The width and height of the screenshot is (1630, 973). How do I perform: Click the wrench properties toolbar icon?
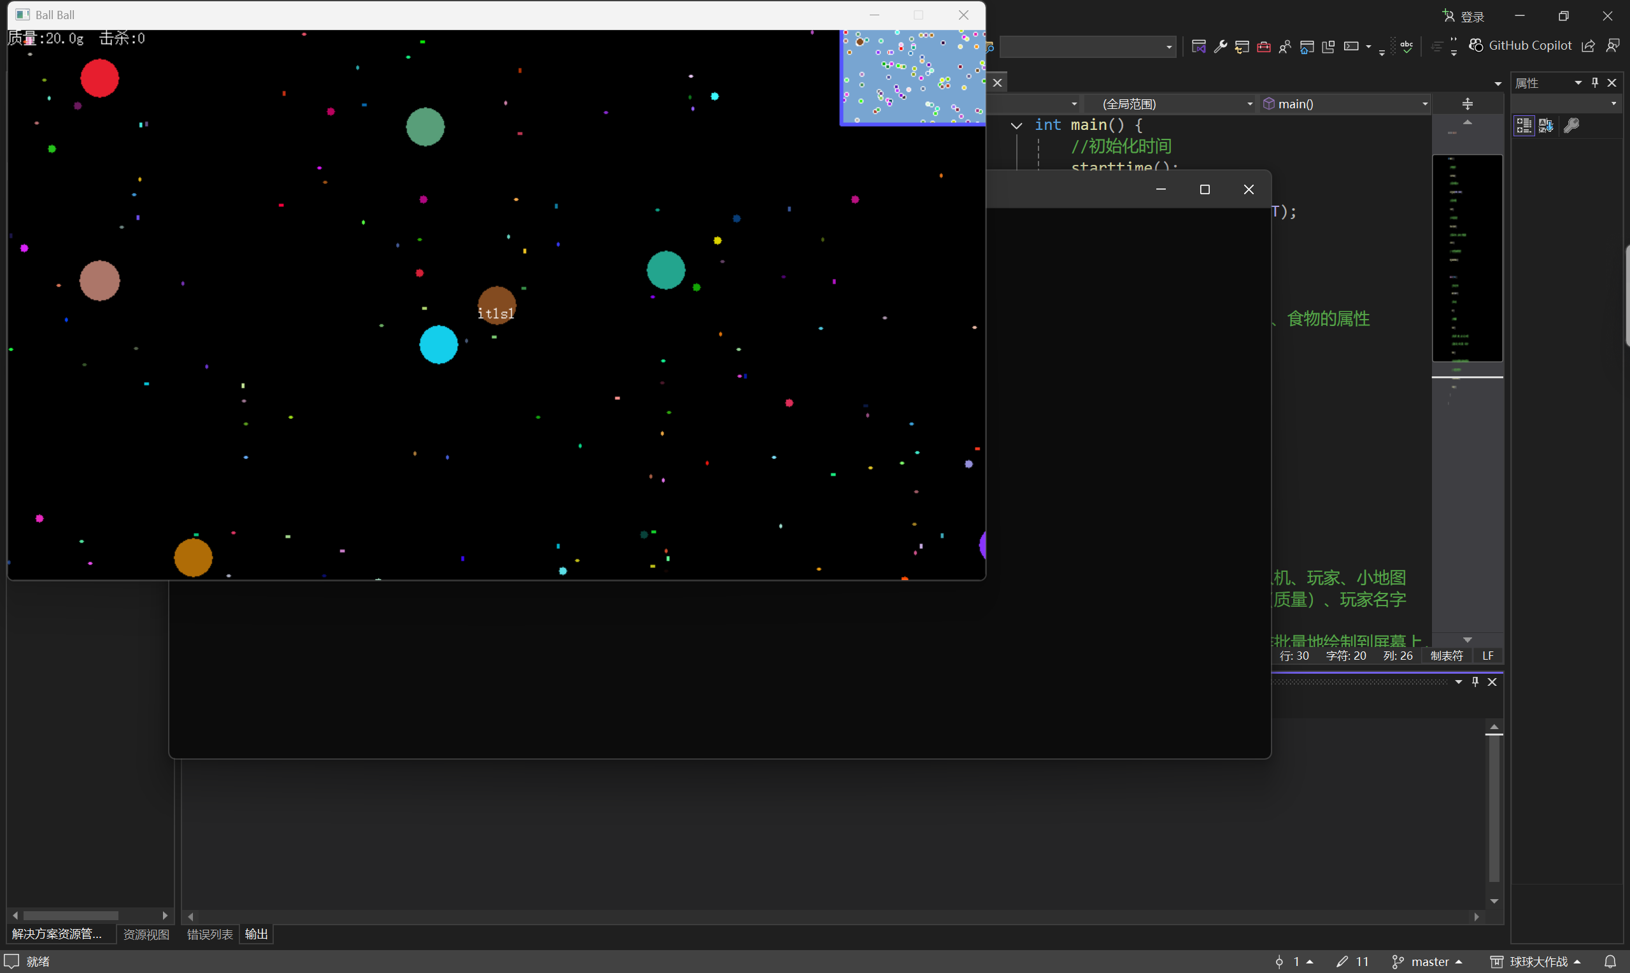tap(1220, 46)
